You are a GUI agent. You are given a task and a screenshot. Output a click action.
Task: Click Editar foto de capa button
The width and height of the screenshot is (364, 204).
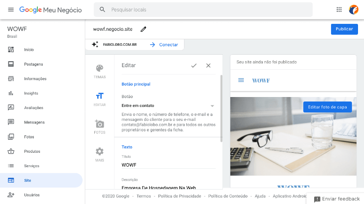click(327, 107)
